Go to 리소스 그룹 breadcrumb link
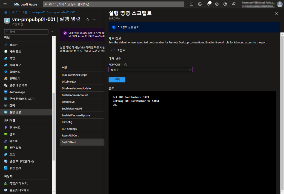 [x=19, y=12]
